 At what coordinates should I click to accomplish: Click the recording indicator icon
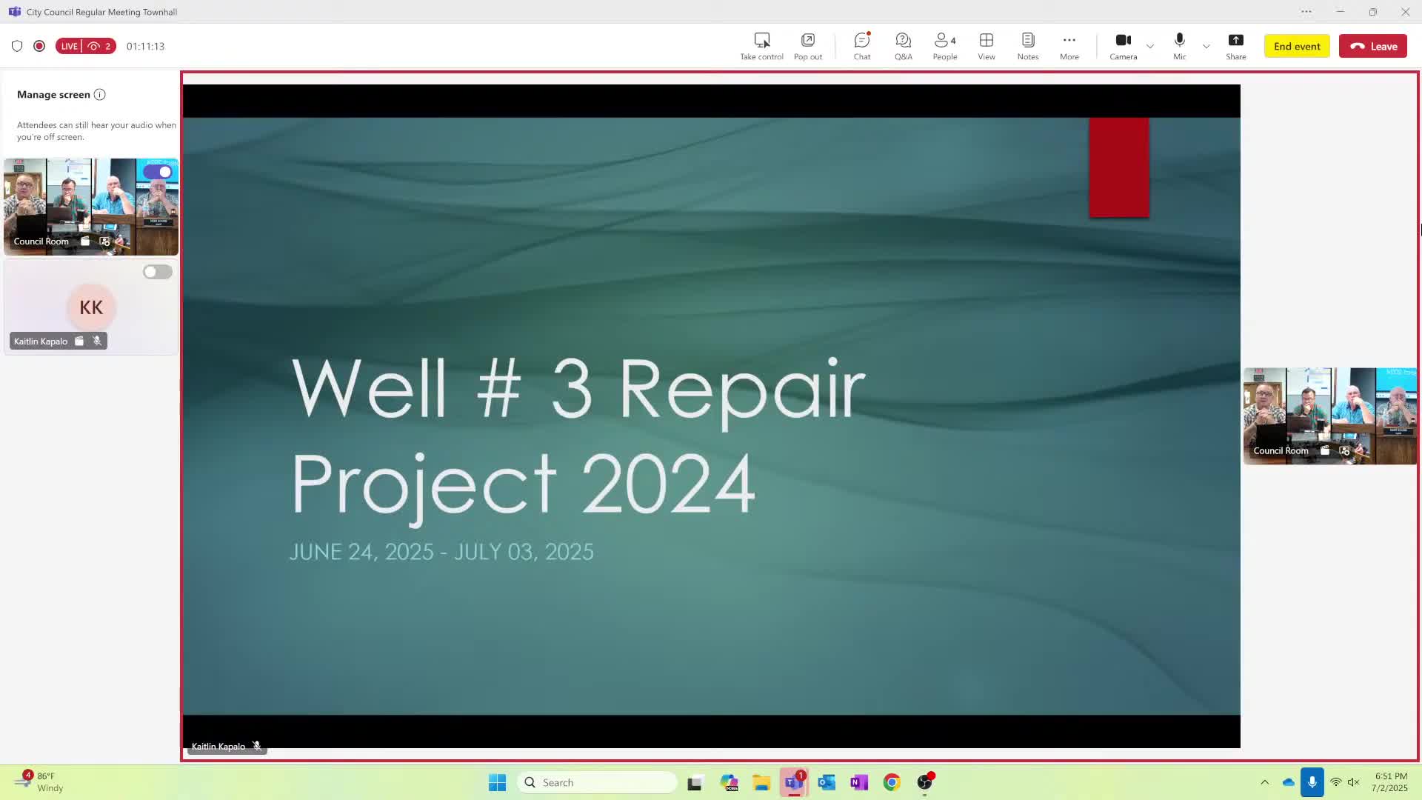[x=39, y=46]
